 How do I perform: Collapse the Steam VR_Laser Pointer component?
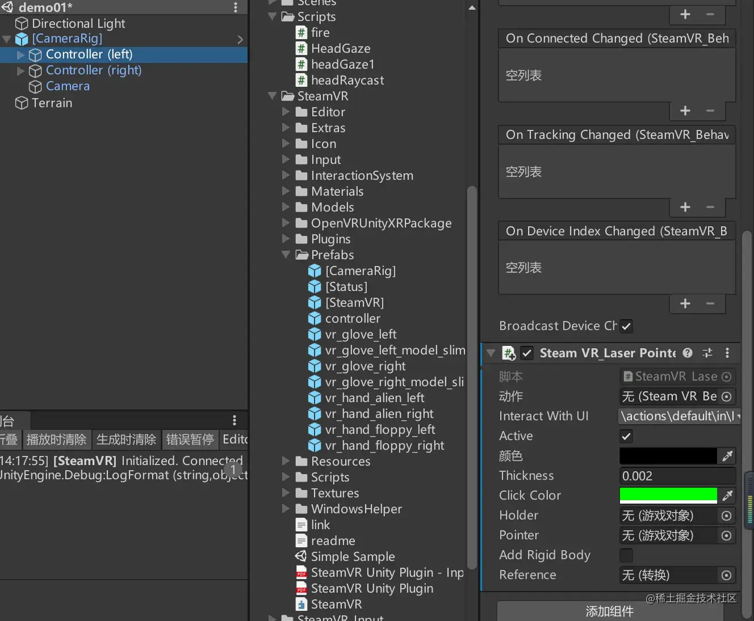pos(491,353)
